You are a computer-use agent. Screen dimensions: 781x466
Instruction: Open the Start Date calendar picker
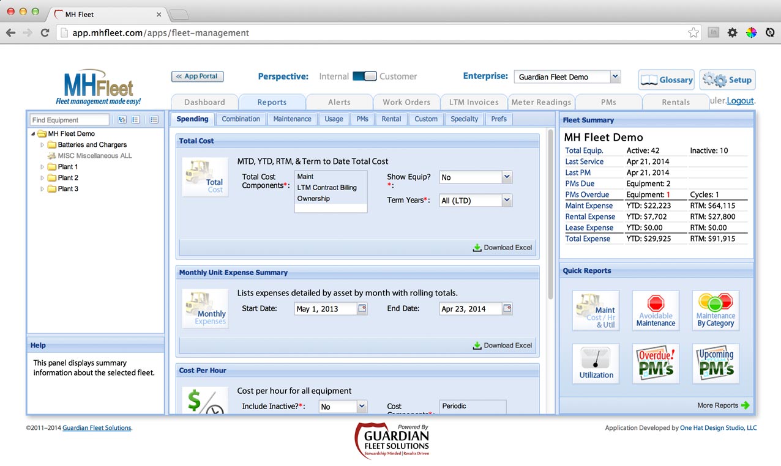pos(362,309)
